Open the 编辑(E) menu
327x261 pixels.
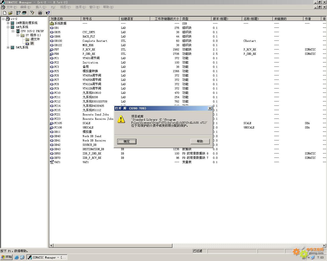tap(25, 7)
